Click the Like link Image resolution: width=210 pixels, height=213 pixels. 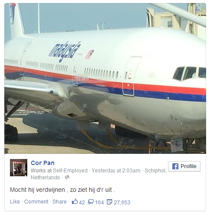pos(15,202)
